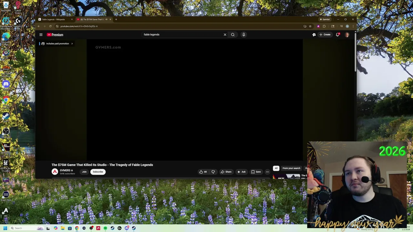413x232 pixels.
Task: Join the GVMERS channel membership
Action: (84, 172)
